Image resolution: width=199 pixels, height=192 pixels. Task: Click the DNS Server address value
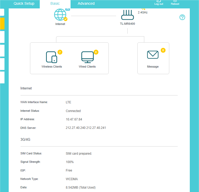86,128
